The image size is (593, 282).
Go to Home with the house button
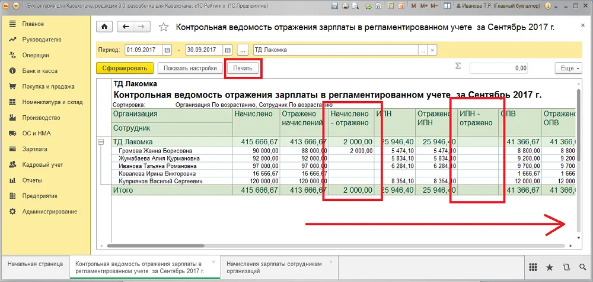[x=105, y=27]
